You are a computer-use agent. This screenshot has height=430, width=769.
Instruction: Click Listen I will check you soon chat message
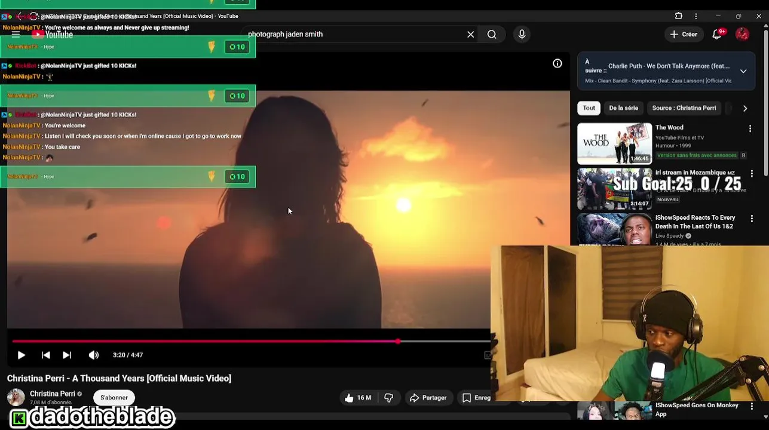pyautogui.click(x=143, y=136)
